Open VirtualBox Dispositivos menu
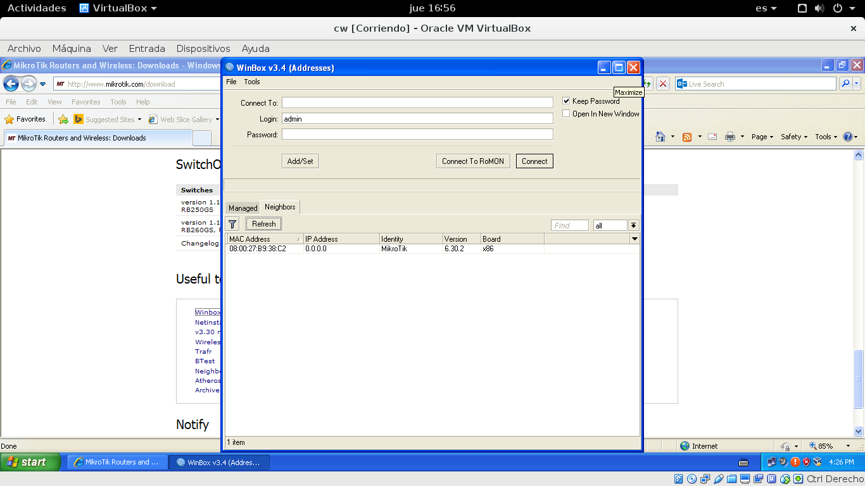 click(203, 48)
